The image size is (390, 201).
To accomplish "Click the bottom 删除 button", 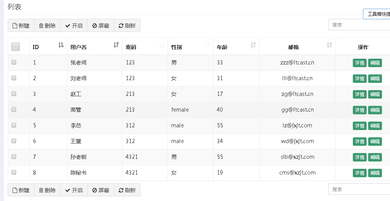I will point(47,190).
